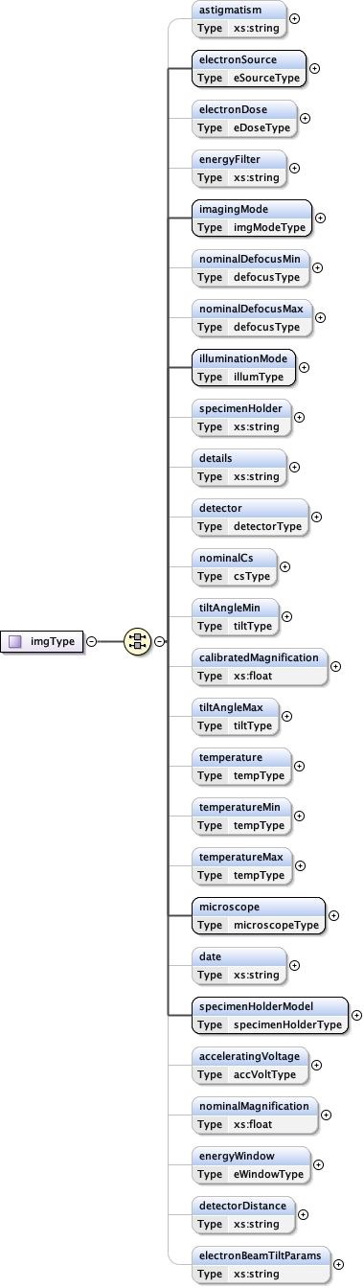The height and width of the screenshot is (1288, 364).
Task: Expand the detectorDistance element
Action: (303, 1214)
